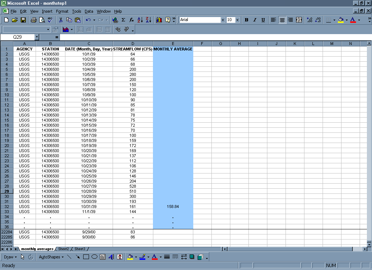Screen dimensions: 372x270
Task: Click the AutoShapes button
Action: [x=50, y=257]
